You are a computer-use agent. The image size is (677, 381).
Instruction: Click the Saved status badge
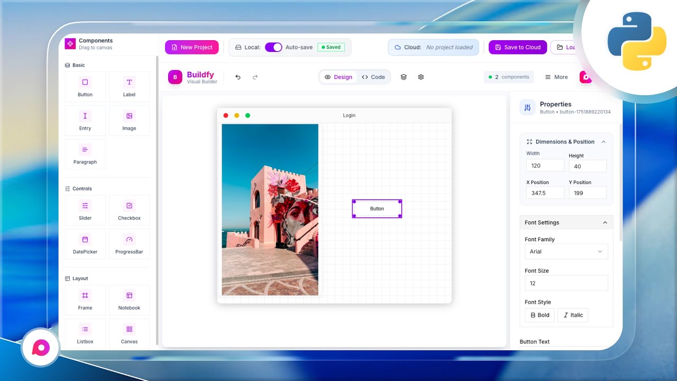[331, 47]
